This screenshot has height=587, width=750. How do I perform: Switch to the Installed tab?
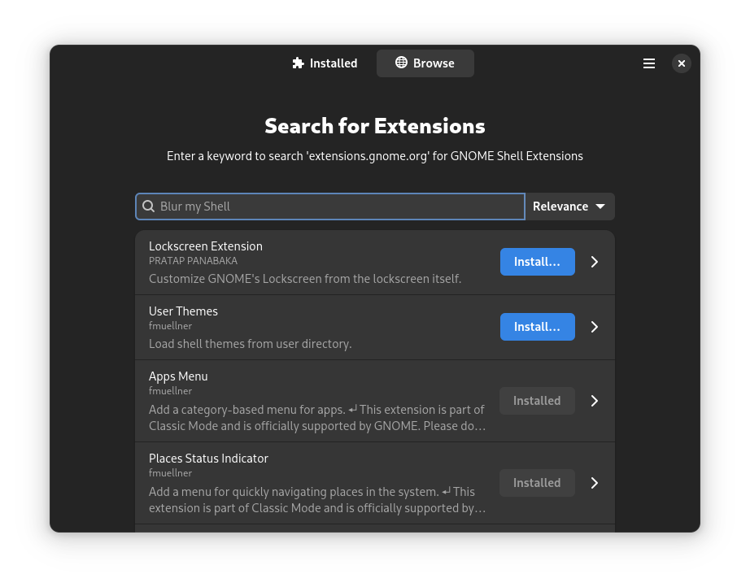(325, 63)
